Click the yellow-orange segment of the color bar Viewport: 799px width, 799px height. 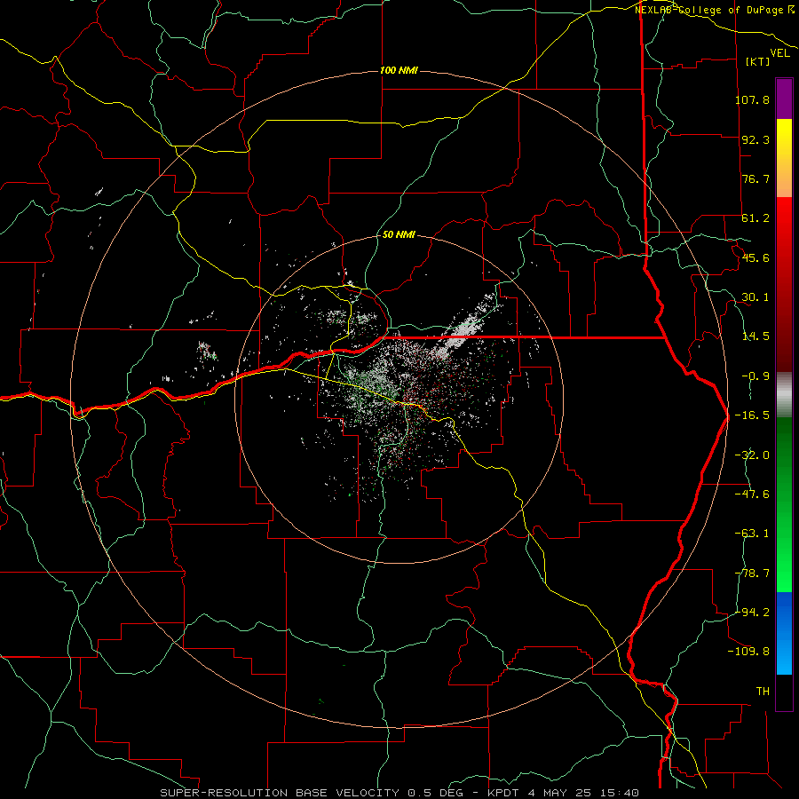(x=784, y=158)
